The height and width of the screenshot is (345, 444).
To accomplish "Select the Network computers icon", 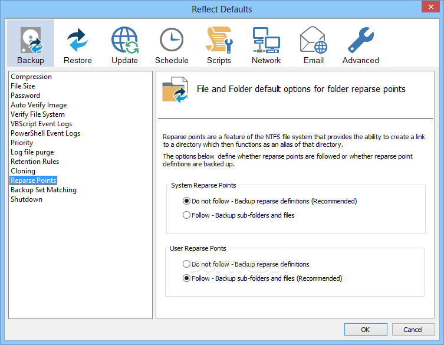I will click(266, 43).
